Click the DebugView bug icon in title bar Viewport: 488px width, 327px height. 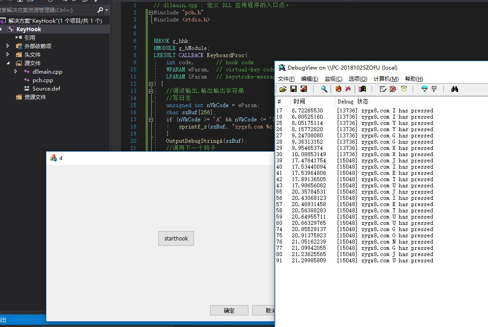coord(282,67)
